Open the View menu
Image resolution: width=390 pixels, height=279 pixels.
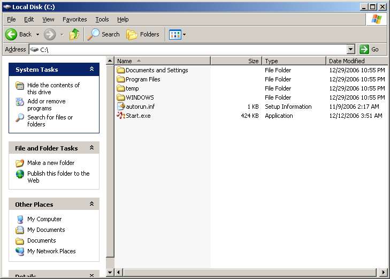tap(48, 19)
